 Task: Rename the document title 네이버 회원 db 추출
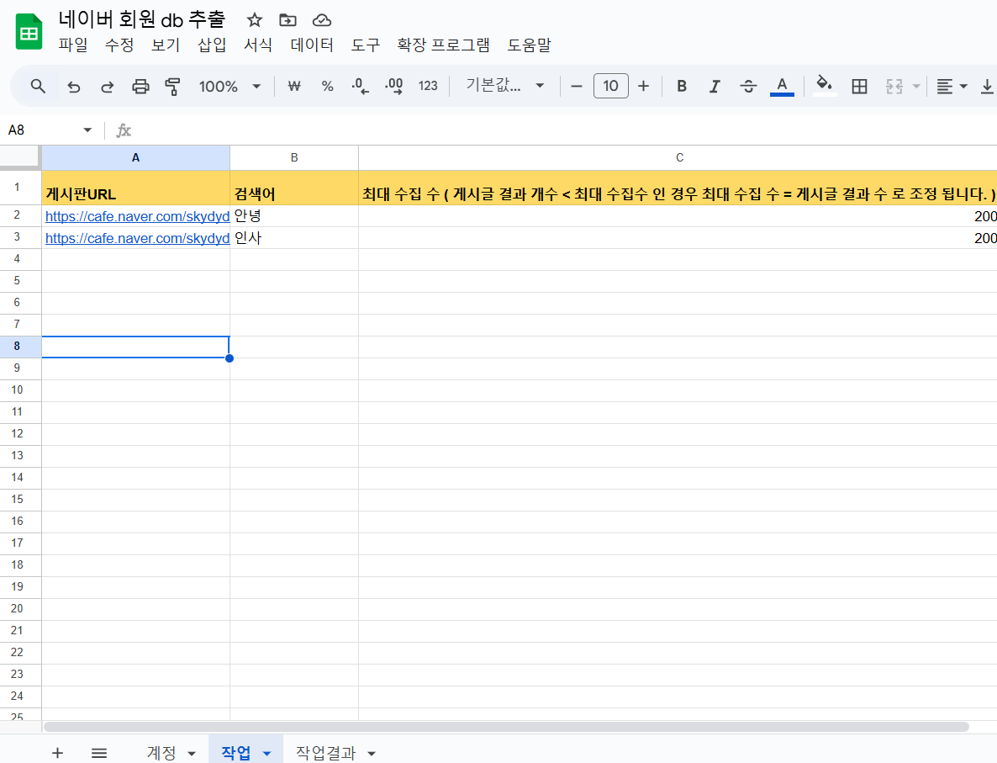142,19
